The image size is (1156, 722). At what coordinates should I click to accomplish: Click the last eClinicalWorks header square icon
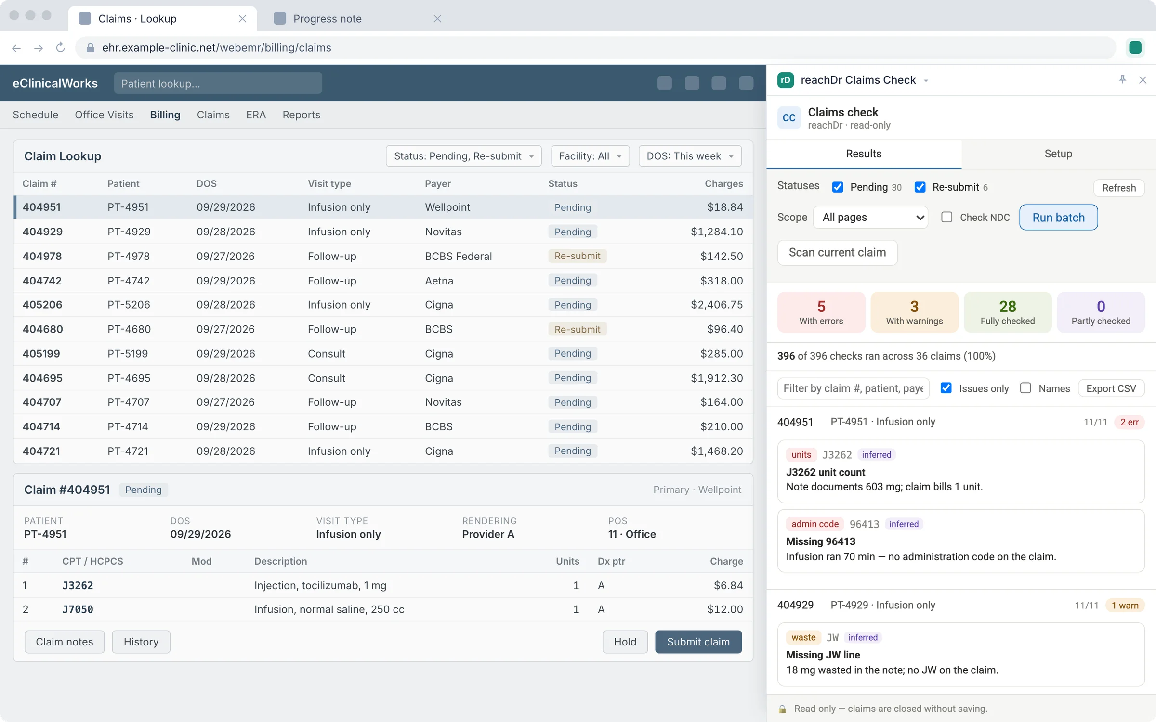[746, 83]
